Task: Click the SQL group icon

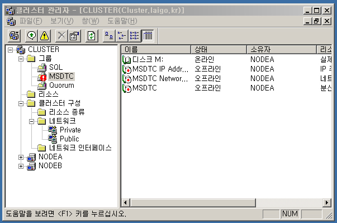Action: pyautogui.click(x=42, y=68)
